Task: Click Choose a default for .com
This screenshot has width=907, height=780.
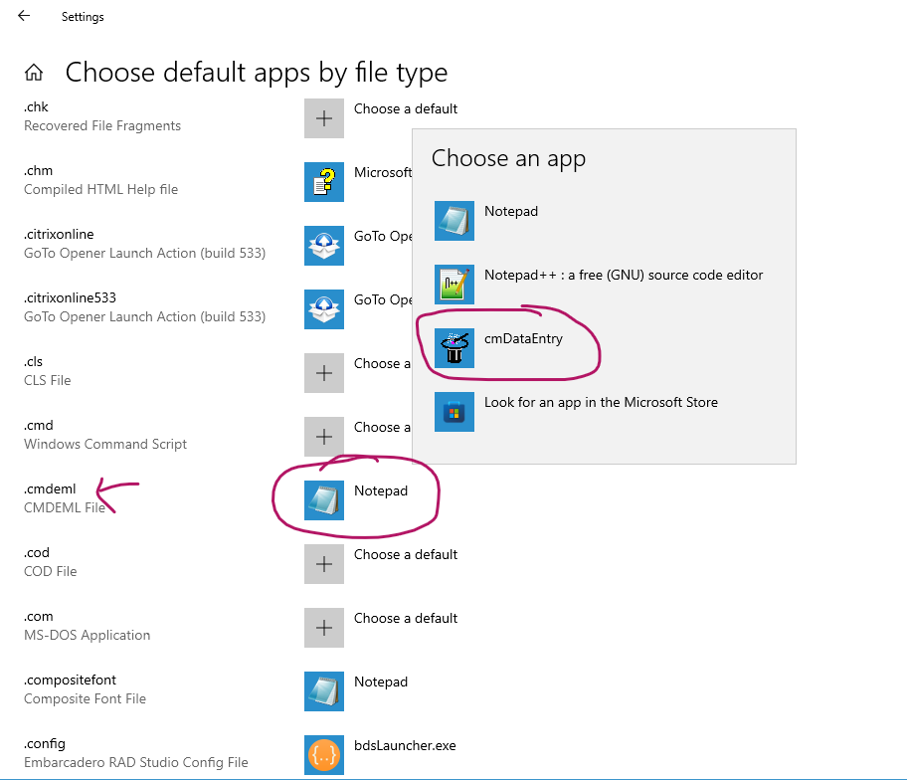Action: pyautogui.click(x=406, y=618)
